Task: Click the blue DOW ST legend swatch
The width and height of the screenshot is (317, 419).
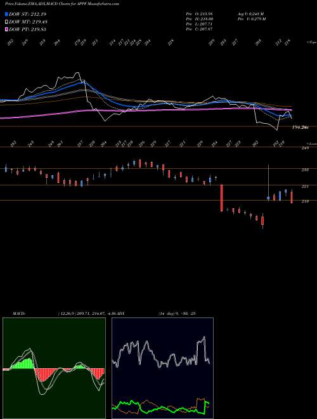Action: click(6, 15)
